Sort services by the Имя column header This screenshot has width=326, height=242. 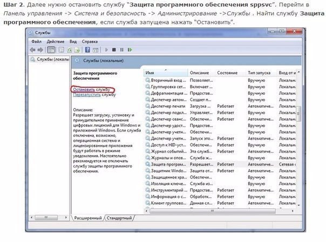coord(162,72)
